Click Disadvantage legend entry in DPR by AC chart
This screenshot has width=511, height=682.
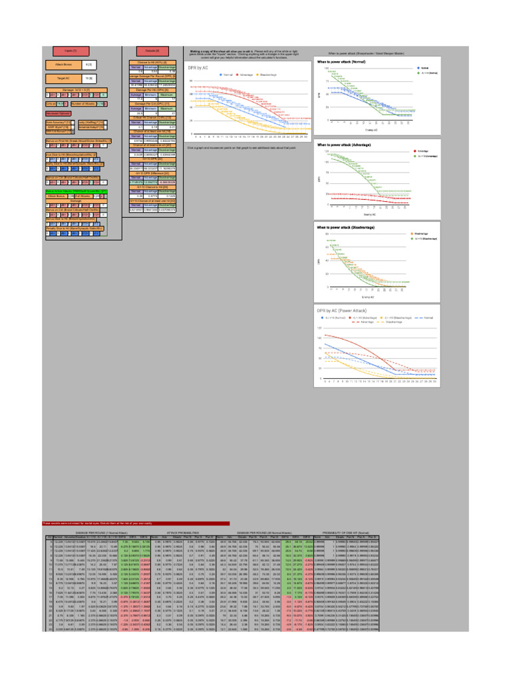267,75
